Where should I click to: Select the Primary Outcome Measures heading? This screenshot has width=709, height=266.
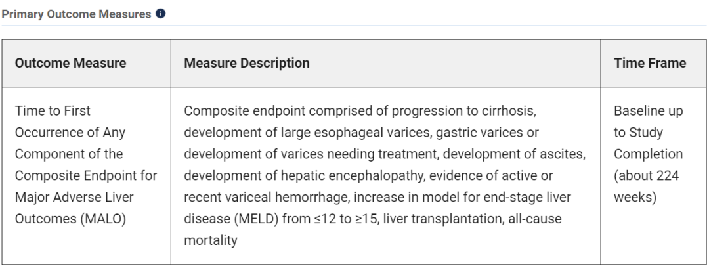[x=76, y=14]
